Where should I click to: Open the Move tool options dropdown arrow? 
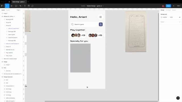tap(9, 6)
